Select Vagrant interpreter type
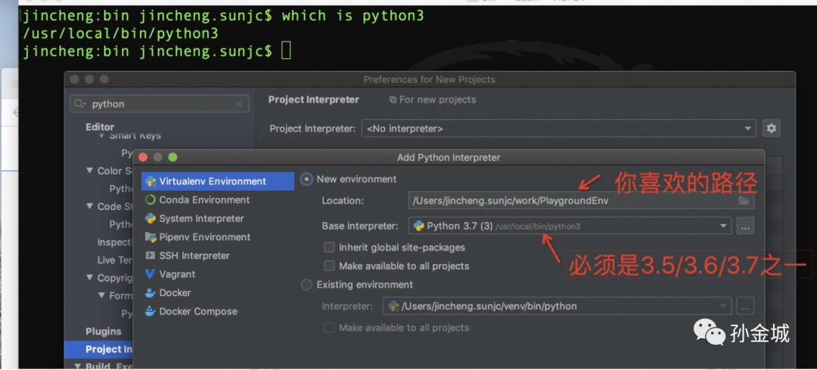 [177, 274]
